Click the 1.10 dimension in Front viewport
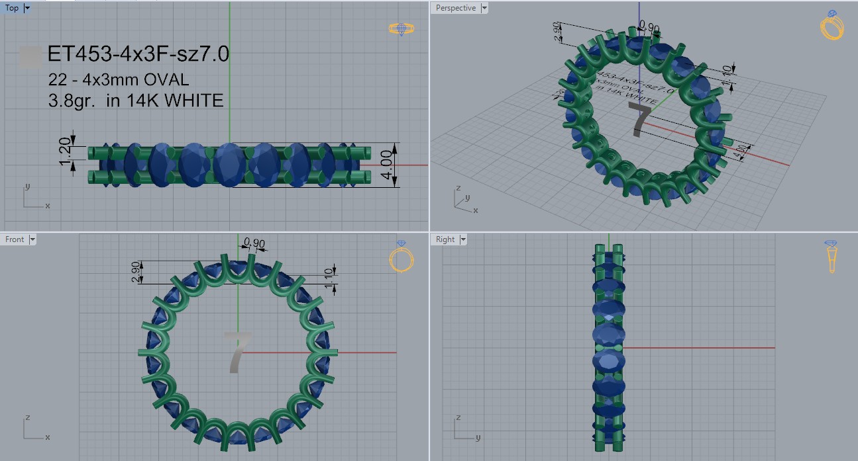 pos(328,276)
